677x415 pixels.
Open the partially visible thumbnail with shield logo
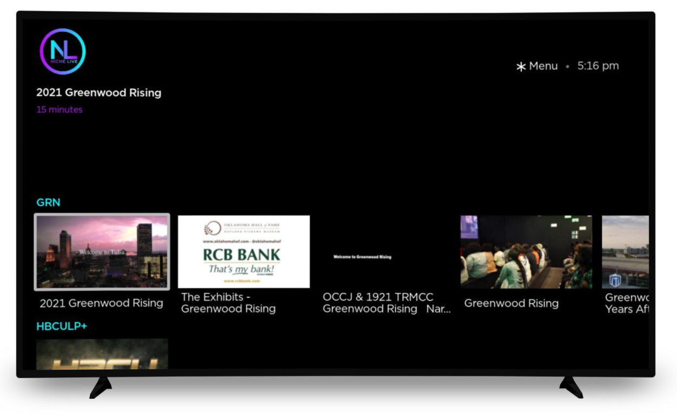click(625, 252)
